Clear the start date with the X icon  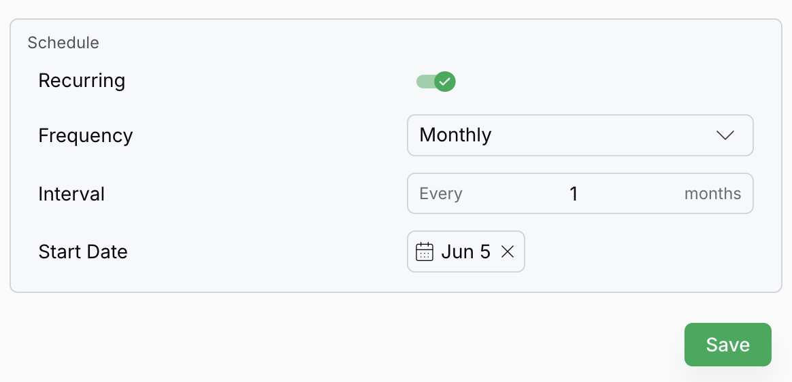click(x=507, y=251)
